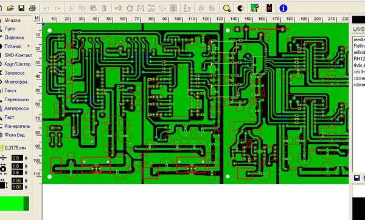Duplicate selection with the x2 icon
The height and width of the screenshot is (220, 365).
[x=118, y=8]
